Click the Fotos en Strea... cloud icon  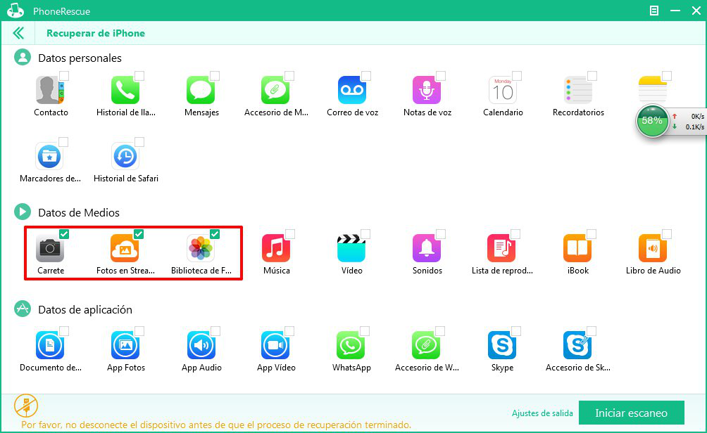(x=125, y=248)
